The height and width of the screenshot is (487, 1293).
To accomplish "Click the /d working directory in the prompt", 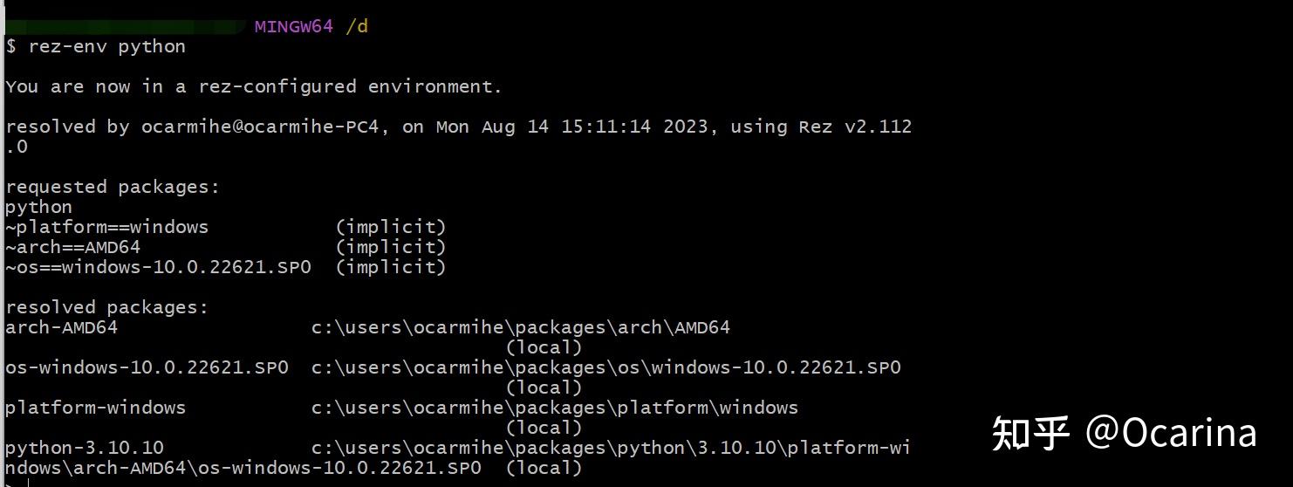I will point(357,26).
